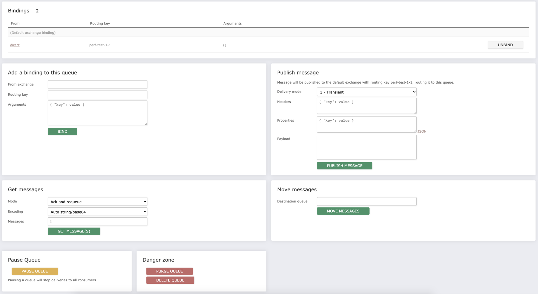Open the direct exchange link
The height and width of the screenshot is (294, 538).
coord(15,45)
